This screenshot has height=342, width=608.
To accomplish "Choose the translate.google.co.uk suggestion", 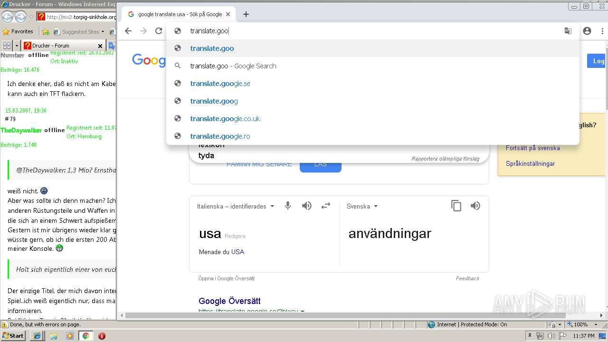I will (373, 119).
